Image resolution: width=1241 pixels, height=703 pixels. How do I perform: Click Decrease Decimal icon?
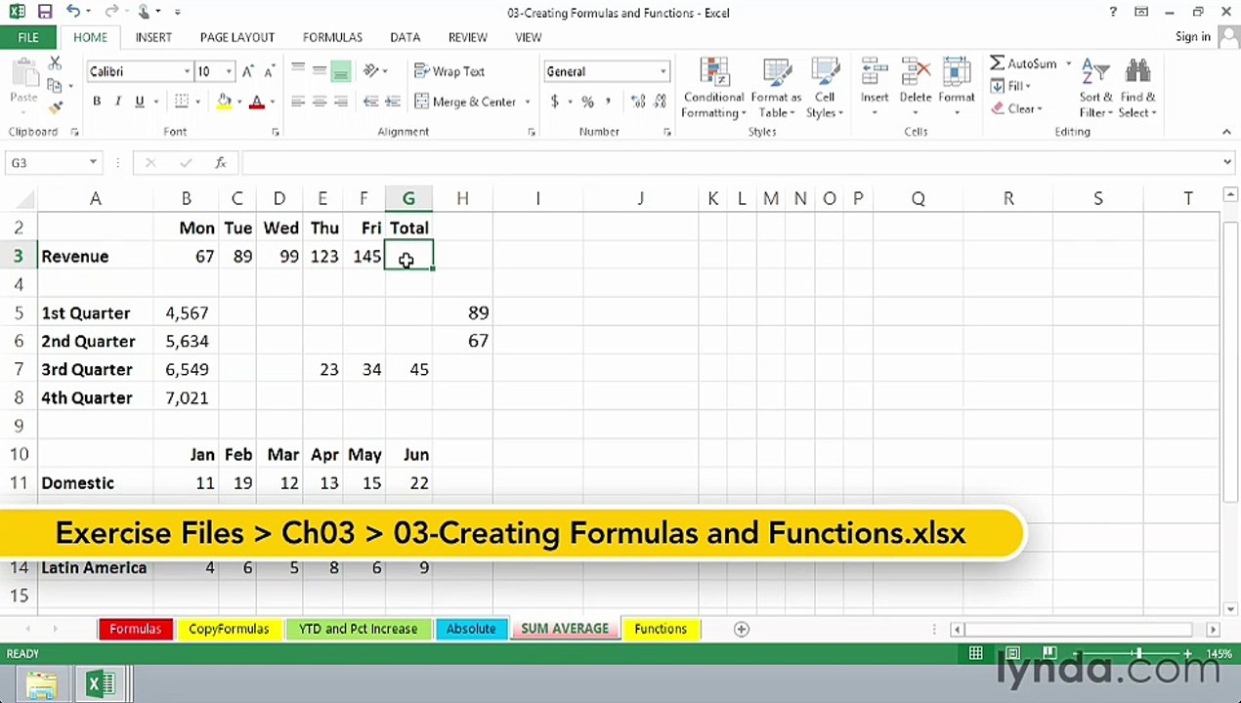[660, 102]
